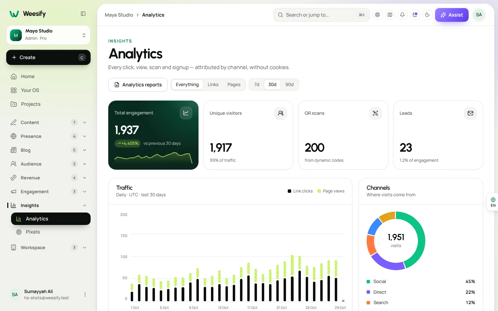Open the SA profile avatar top right
This screenshot has height=311, width=498.
click(479, 15)
